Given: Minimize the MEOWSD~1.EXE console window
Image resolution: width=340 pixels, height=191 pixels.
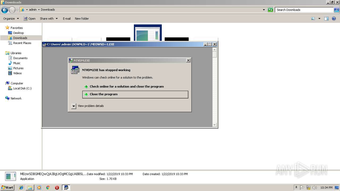Looking at the screenshot, I should 205,44.
